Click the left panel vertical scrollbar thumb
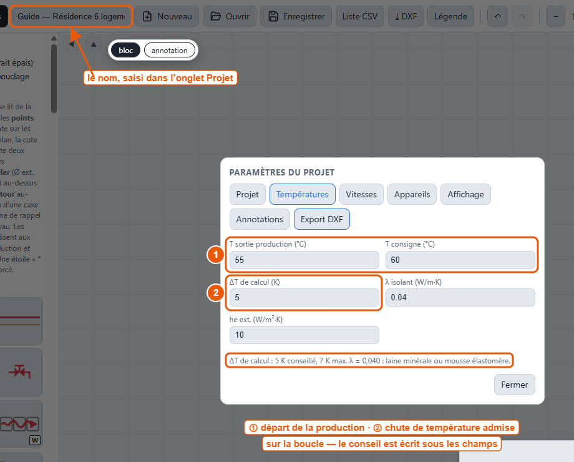Image resolution: width=574 pixels, height=462 pixels. click(x=54, y=79)
